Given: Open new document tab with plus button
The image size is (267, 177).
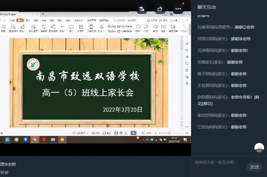Looking at the screenshot, I should (43, 14).
